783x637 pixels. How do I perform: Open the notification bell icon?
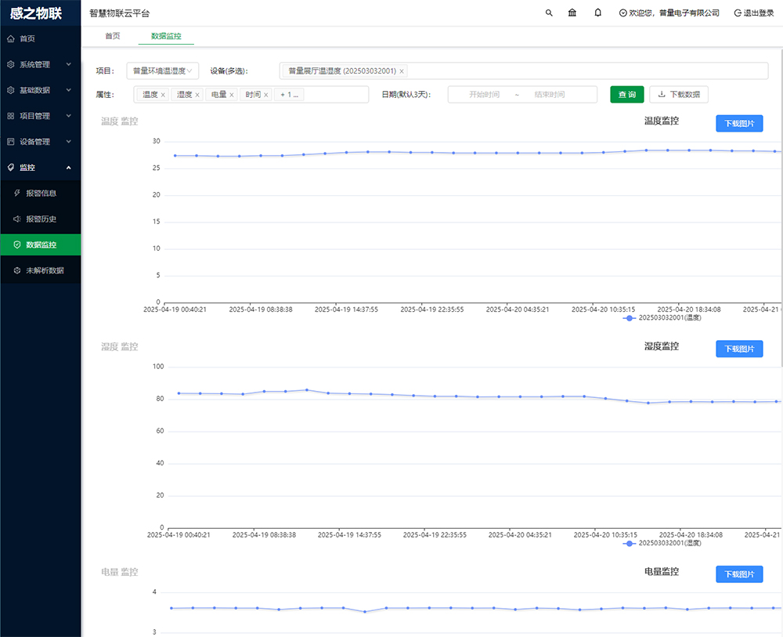click(598, 13)
